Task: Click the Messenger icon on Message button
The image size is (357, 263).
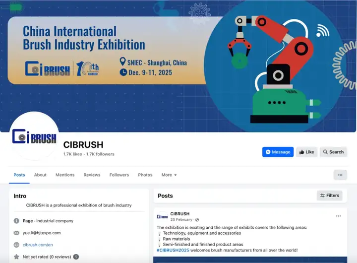Action: 268,152
